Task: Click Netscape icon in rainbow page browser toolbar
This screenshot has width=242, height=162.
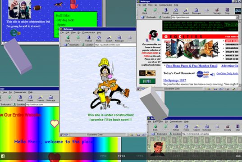Action: [51, 99]
